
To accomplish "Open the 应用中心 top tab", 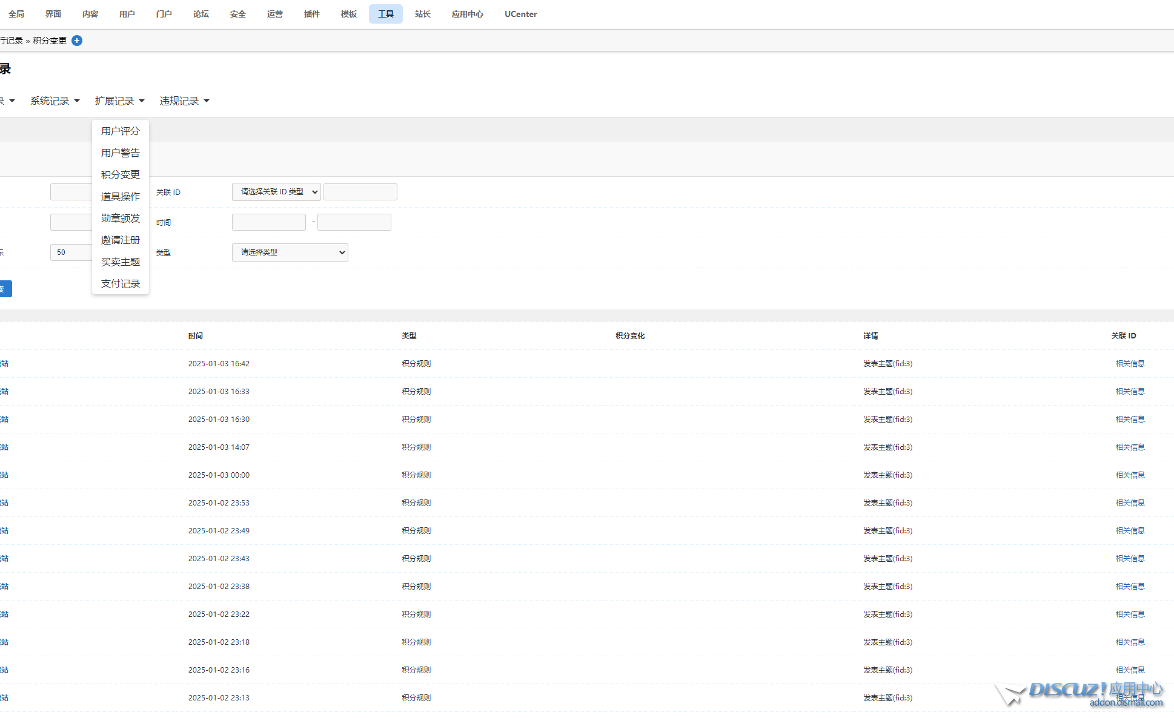I will coord(467,14).
